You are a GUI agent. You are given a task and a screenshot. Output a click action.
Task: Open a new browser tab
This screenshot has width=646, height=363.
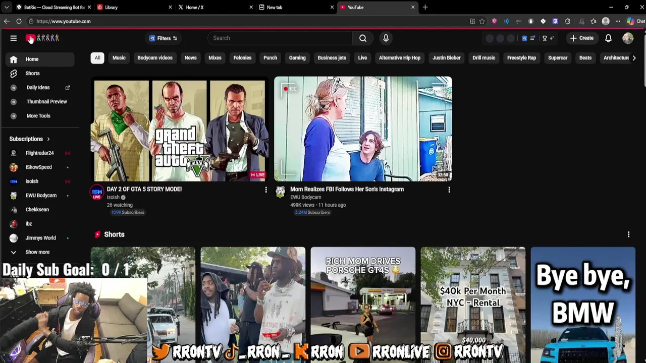(425, 7)
